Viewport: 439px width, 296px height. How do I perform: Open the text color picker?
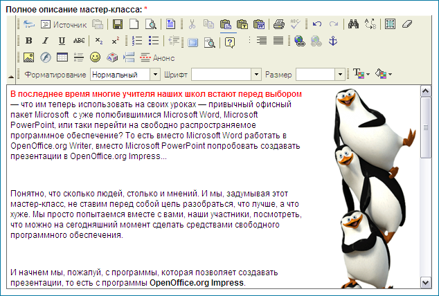(361, 74)
